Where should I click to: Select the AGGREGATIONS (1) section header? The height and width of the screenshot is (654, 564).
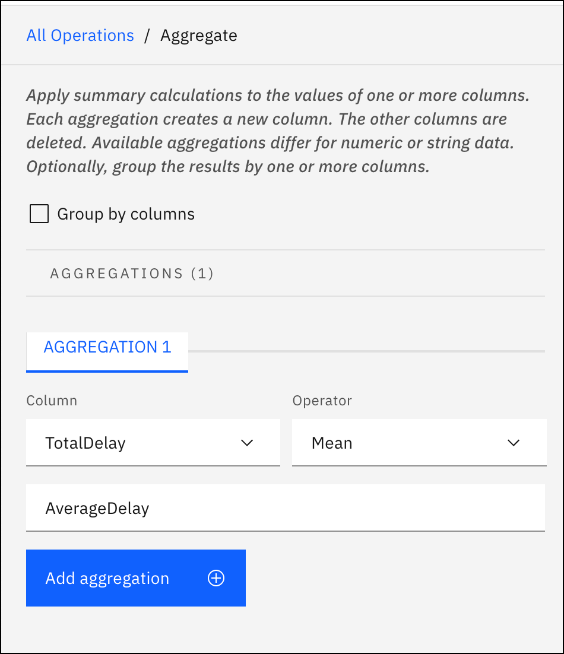(x=132, y=273)
